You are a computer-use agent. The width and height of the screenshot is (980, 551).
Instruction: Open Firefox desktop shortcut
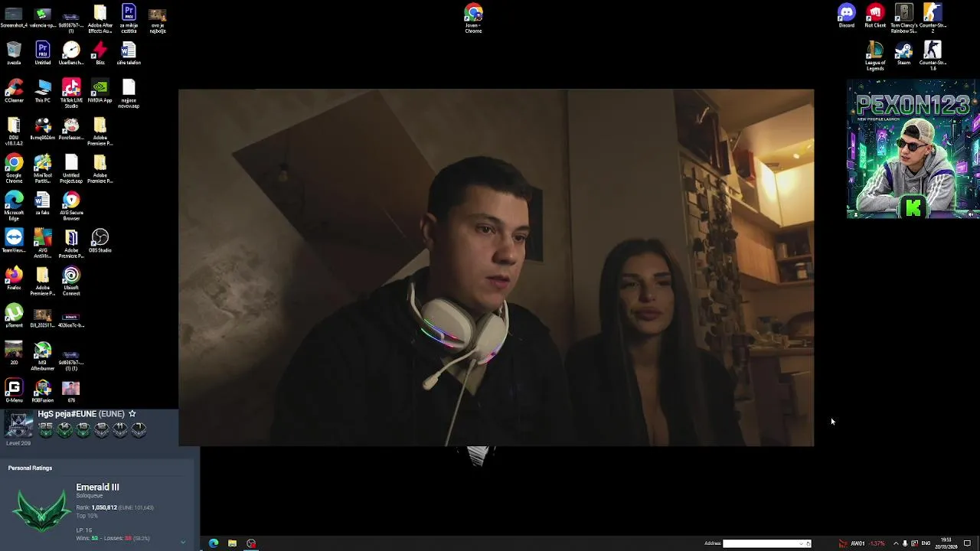click(14, 278)
